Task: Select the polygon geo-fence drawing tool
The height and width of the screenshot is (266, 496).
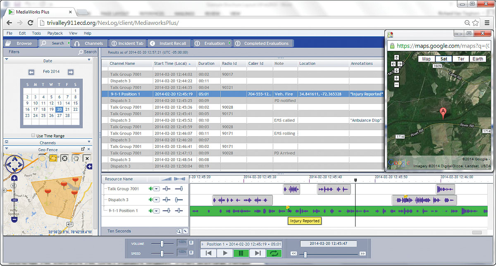Action: click(54, 158)
